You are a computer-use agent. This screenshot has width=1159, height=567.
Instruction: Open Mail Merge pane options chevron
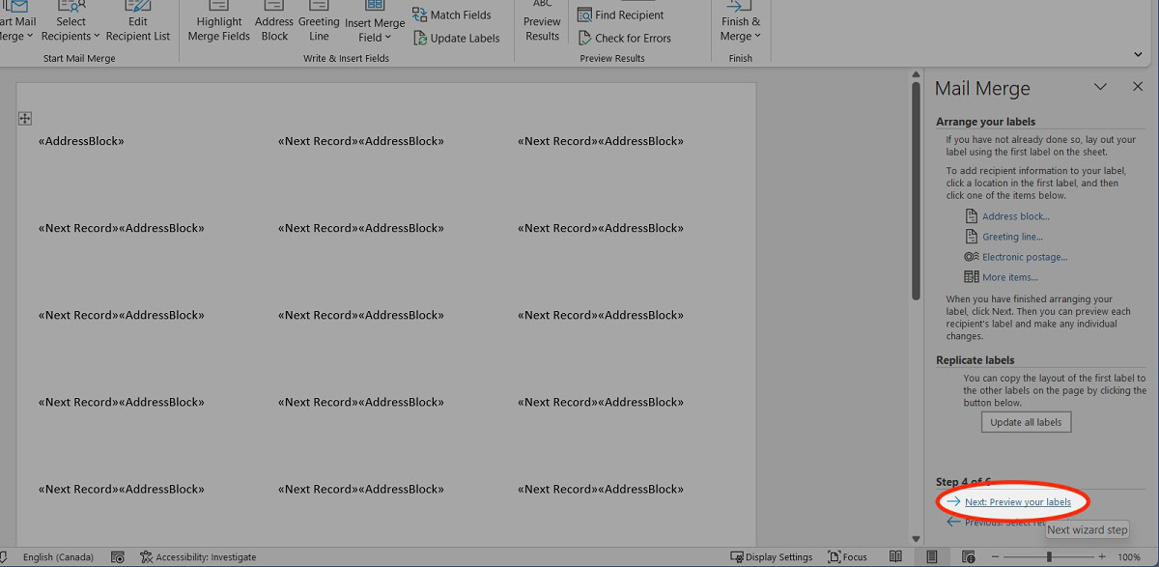coord(1100,87)
